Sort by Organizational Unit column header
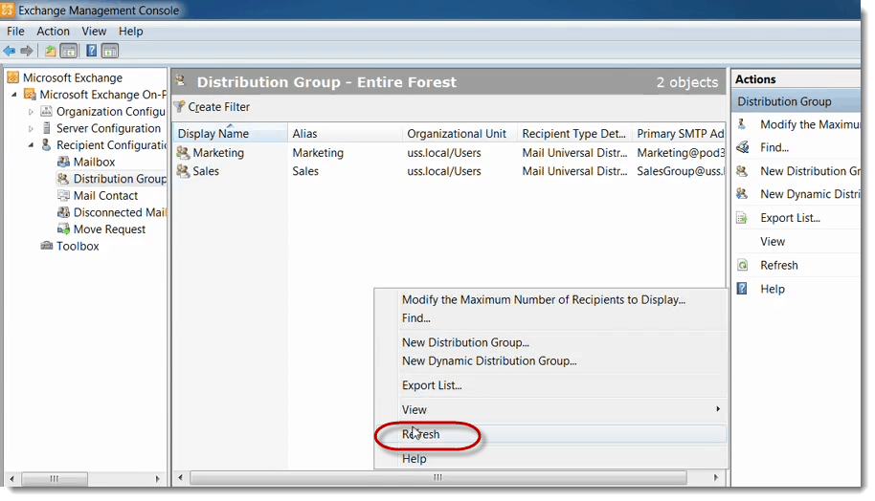 point(460,134)
